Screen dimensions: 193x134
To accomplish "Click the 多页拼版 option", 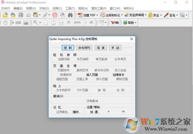I will (83, 59).
